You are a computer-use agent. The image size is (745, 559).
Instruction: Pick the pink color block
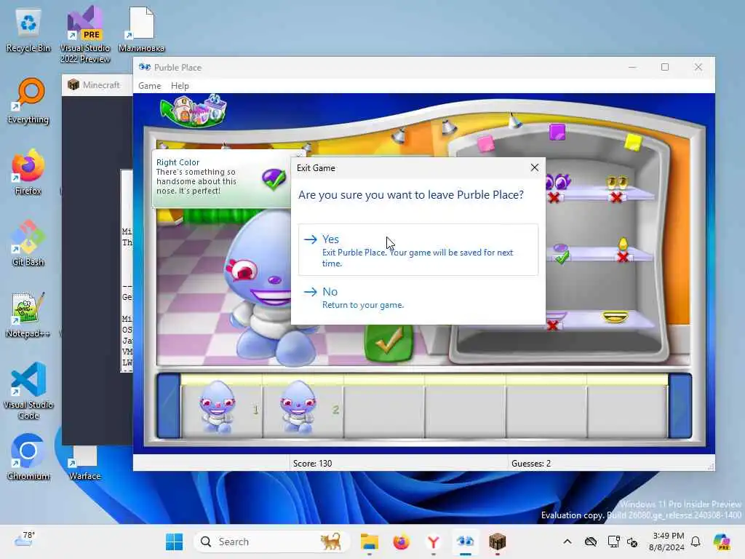(x=485, y=143)
